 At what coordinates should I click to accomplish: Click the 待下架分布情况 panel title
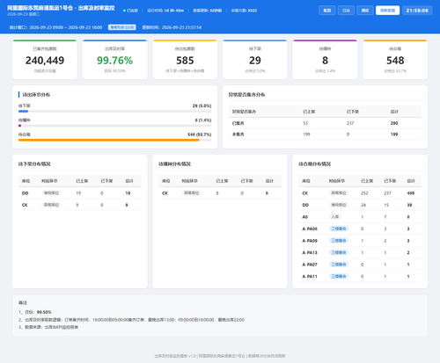click(x=34, y=163)
